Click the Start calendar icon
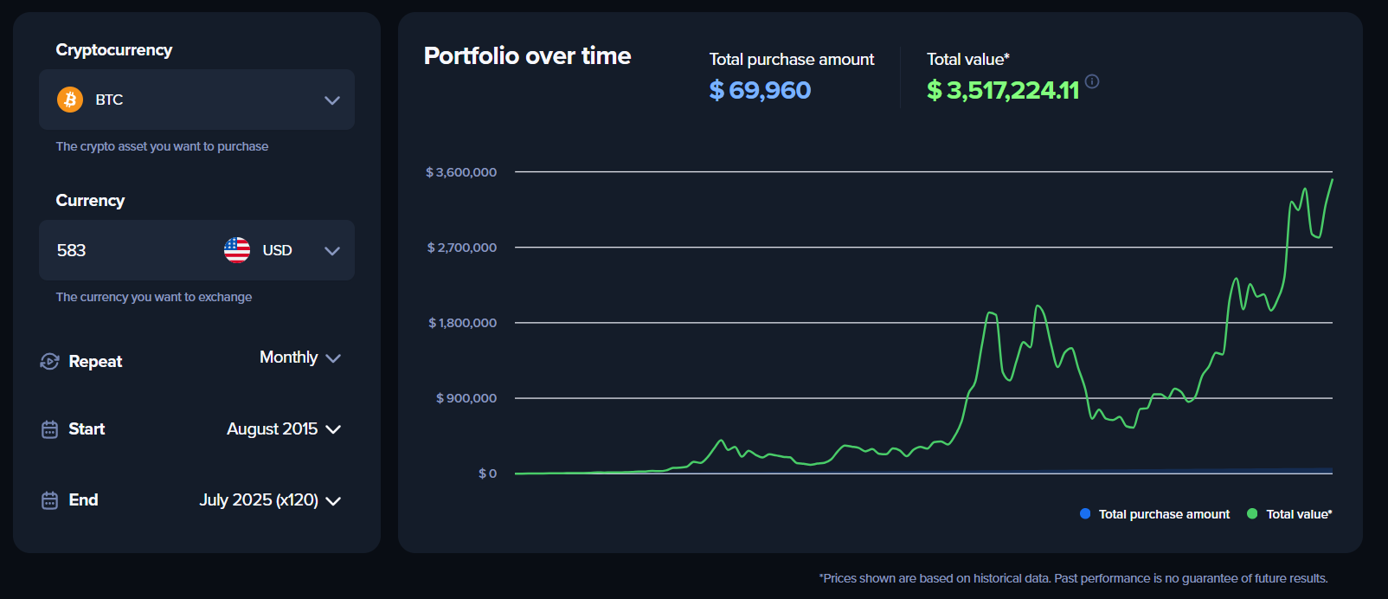This screenshot has height=599, width=1388. [49, 429]
